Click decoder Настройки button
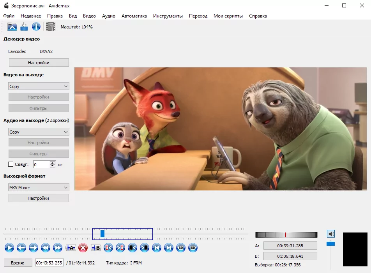 39,63
